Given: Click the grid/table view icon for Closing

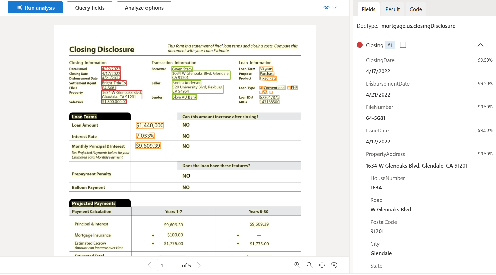Looking at the screenshot, I should point(402,45).
